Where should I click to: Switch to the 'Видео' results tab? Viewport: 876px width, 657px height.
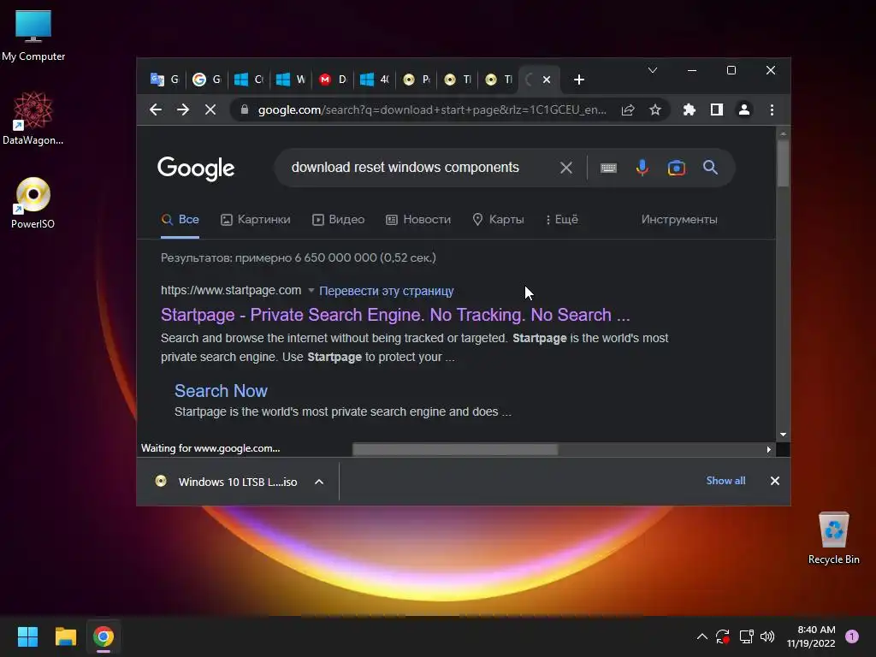(x=338, y=220)
